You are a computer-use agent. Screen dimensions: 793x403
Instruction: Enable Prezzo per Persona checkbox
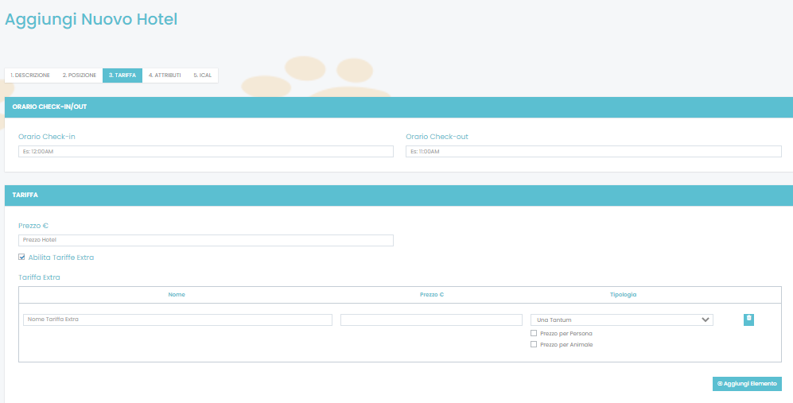534,333
